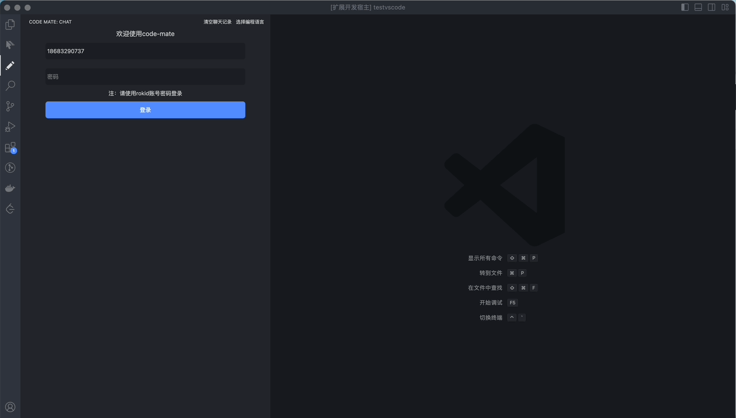Click the window title [扩展开发宿主] testvscode
Image resolution: width=736 pixels, height=418 pixels.
click(368, 7)
